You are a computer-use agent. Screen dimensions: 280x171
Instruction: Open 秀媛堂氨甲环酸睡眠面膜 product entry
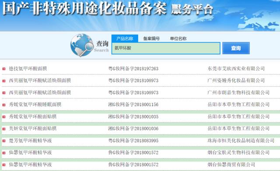pyautogui.click(x=35, y=105)
